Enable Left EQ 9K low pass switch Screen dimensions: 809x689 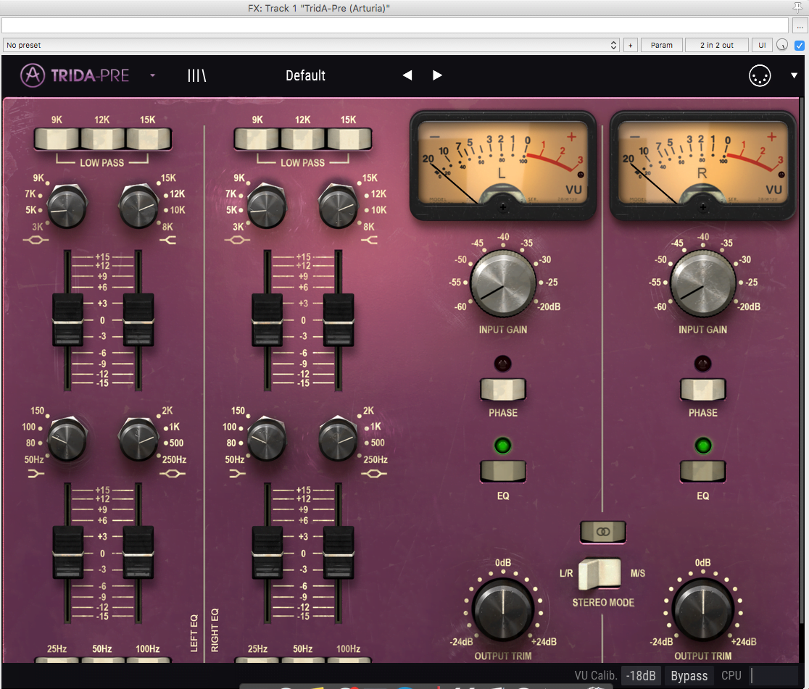(57, 139)
